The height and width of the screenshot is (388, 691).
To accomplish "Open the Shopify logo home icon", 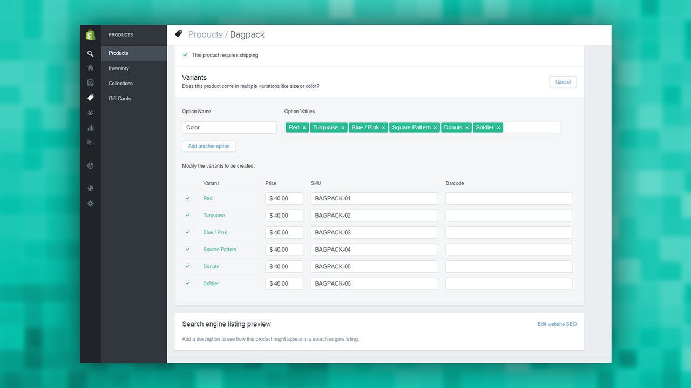I will coord(90,35).
